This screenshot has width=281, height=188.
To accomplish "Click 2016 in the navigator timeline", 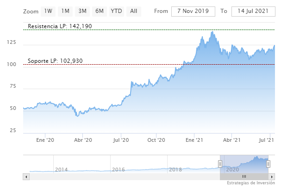I will tap(118, 170).
